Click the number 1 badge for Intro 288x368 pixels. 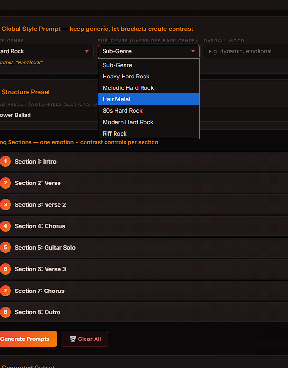pyautogui.click(x=5, y=162)
